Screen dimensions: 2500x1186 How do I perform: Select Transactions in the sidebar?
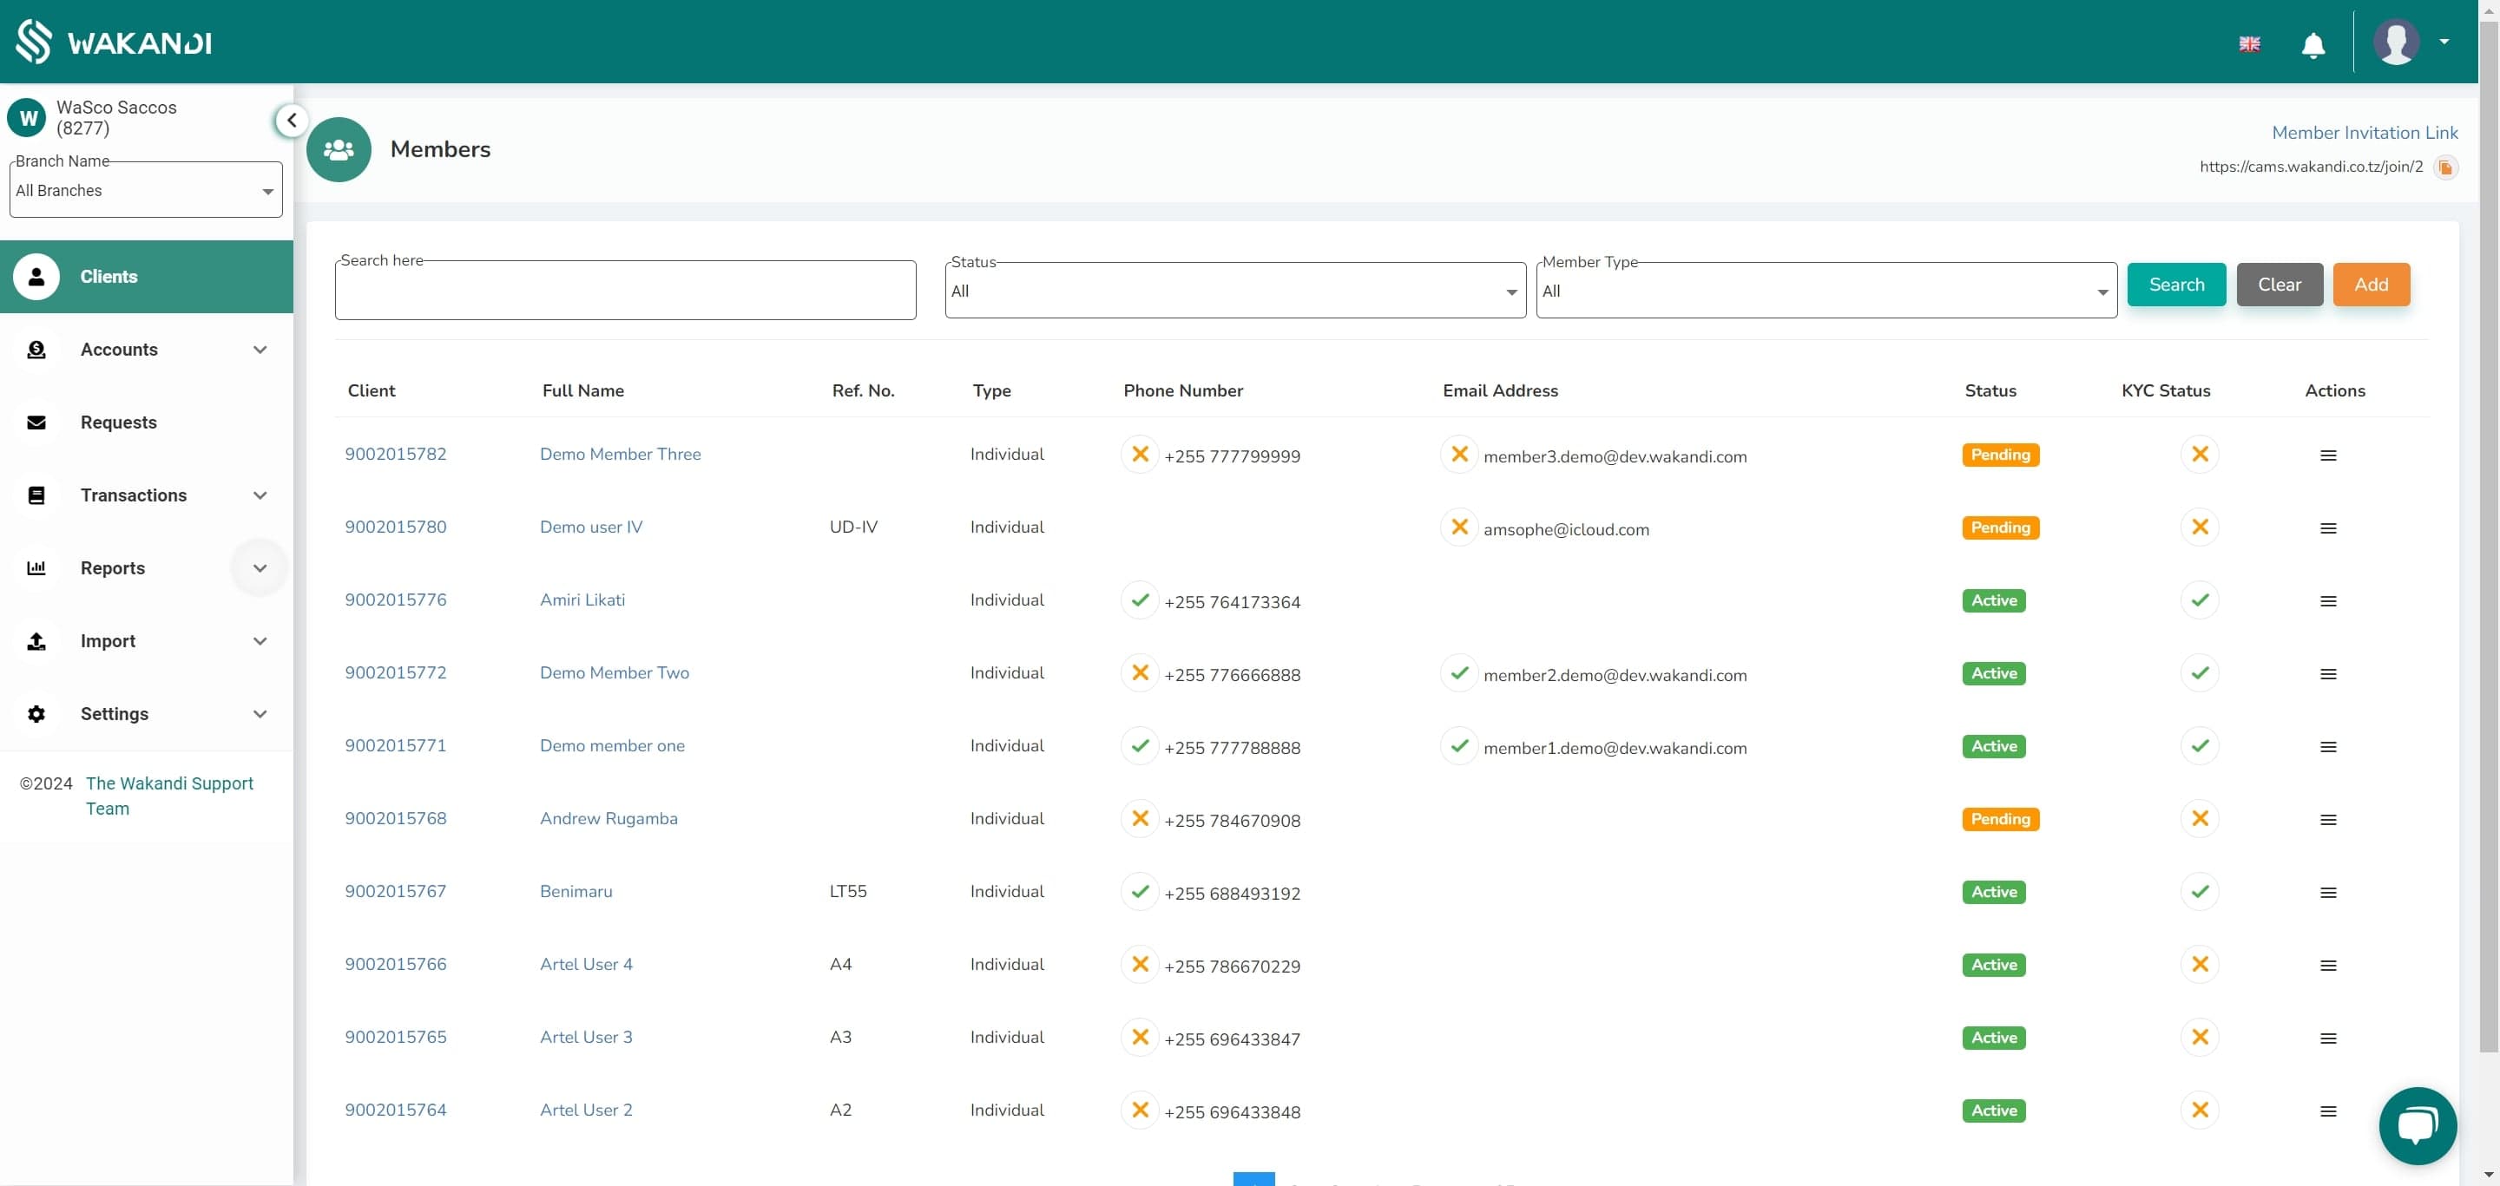[x=133, y=495]
